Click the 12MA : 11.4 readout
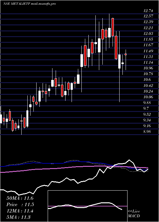The image size is (159, 222). 20,211
